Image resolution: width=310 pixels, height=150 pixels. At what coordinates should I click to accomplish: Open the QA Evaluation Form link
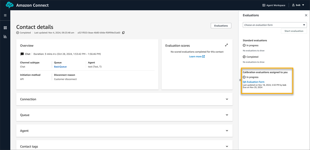(x=254, y=82)
